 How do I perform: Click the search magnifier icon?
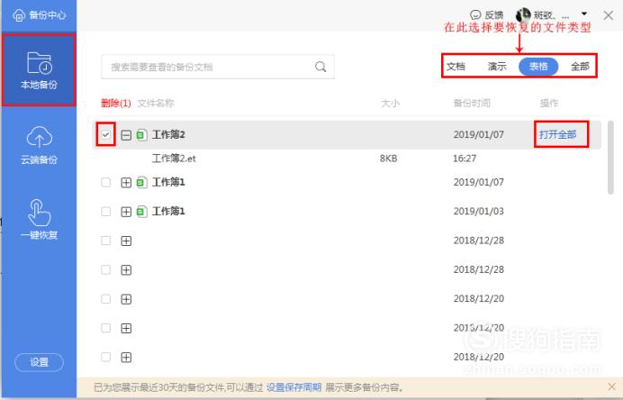click(321, 67)
